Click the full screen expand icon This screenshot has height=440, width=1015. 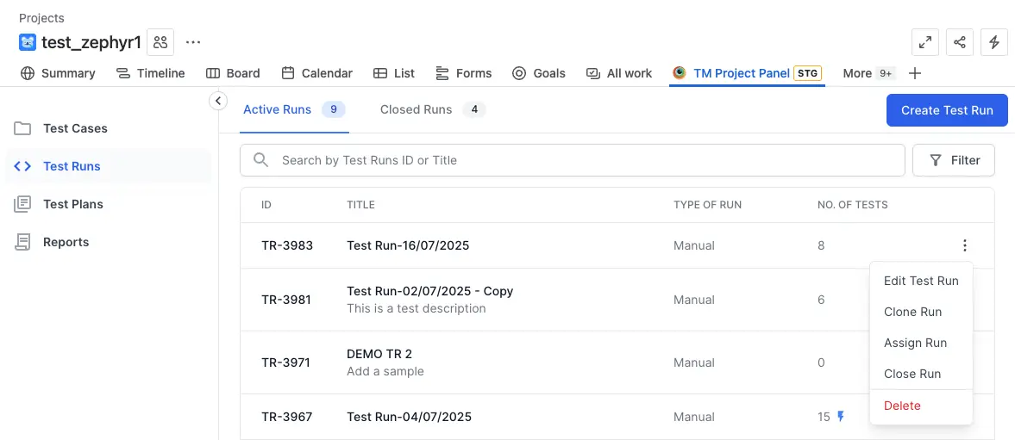(x=925, y=42)
